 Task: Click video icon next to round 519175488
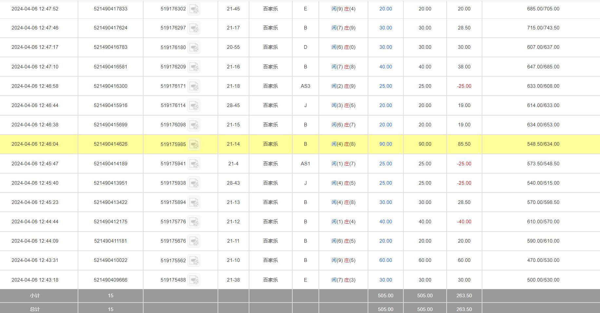click(x=194, y=280)
